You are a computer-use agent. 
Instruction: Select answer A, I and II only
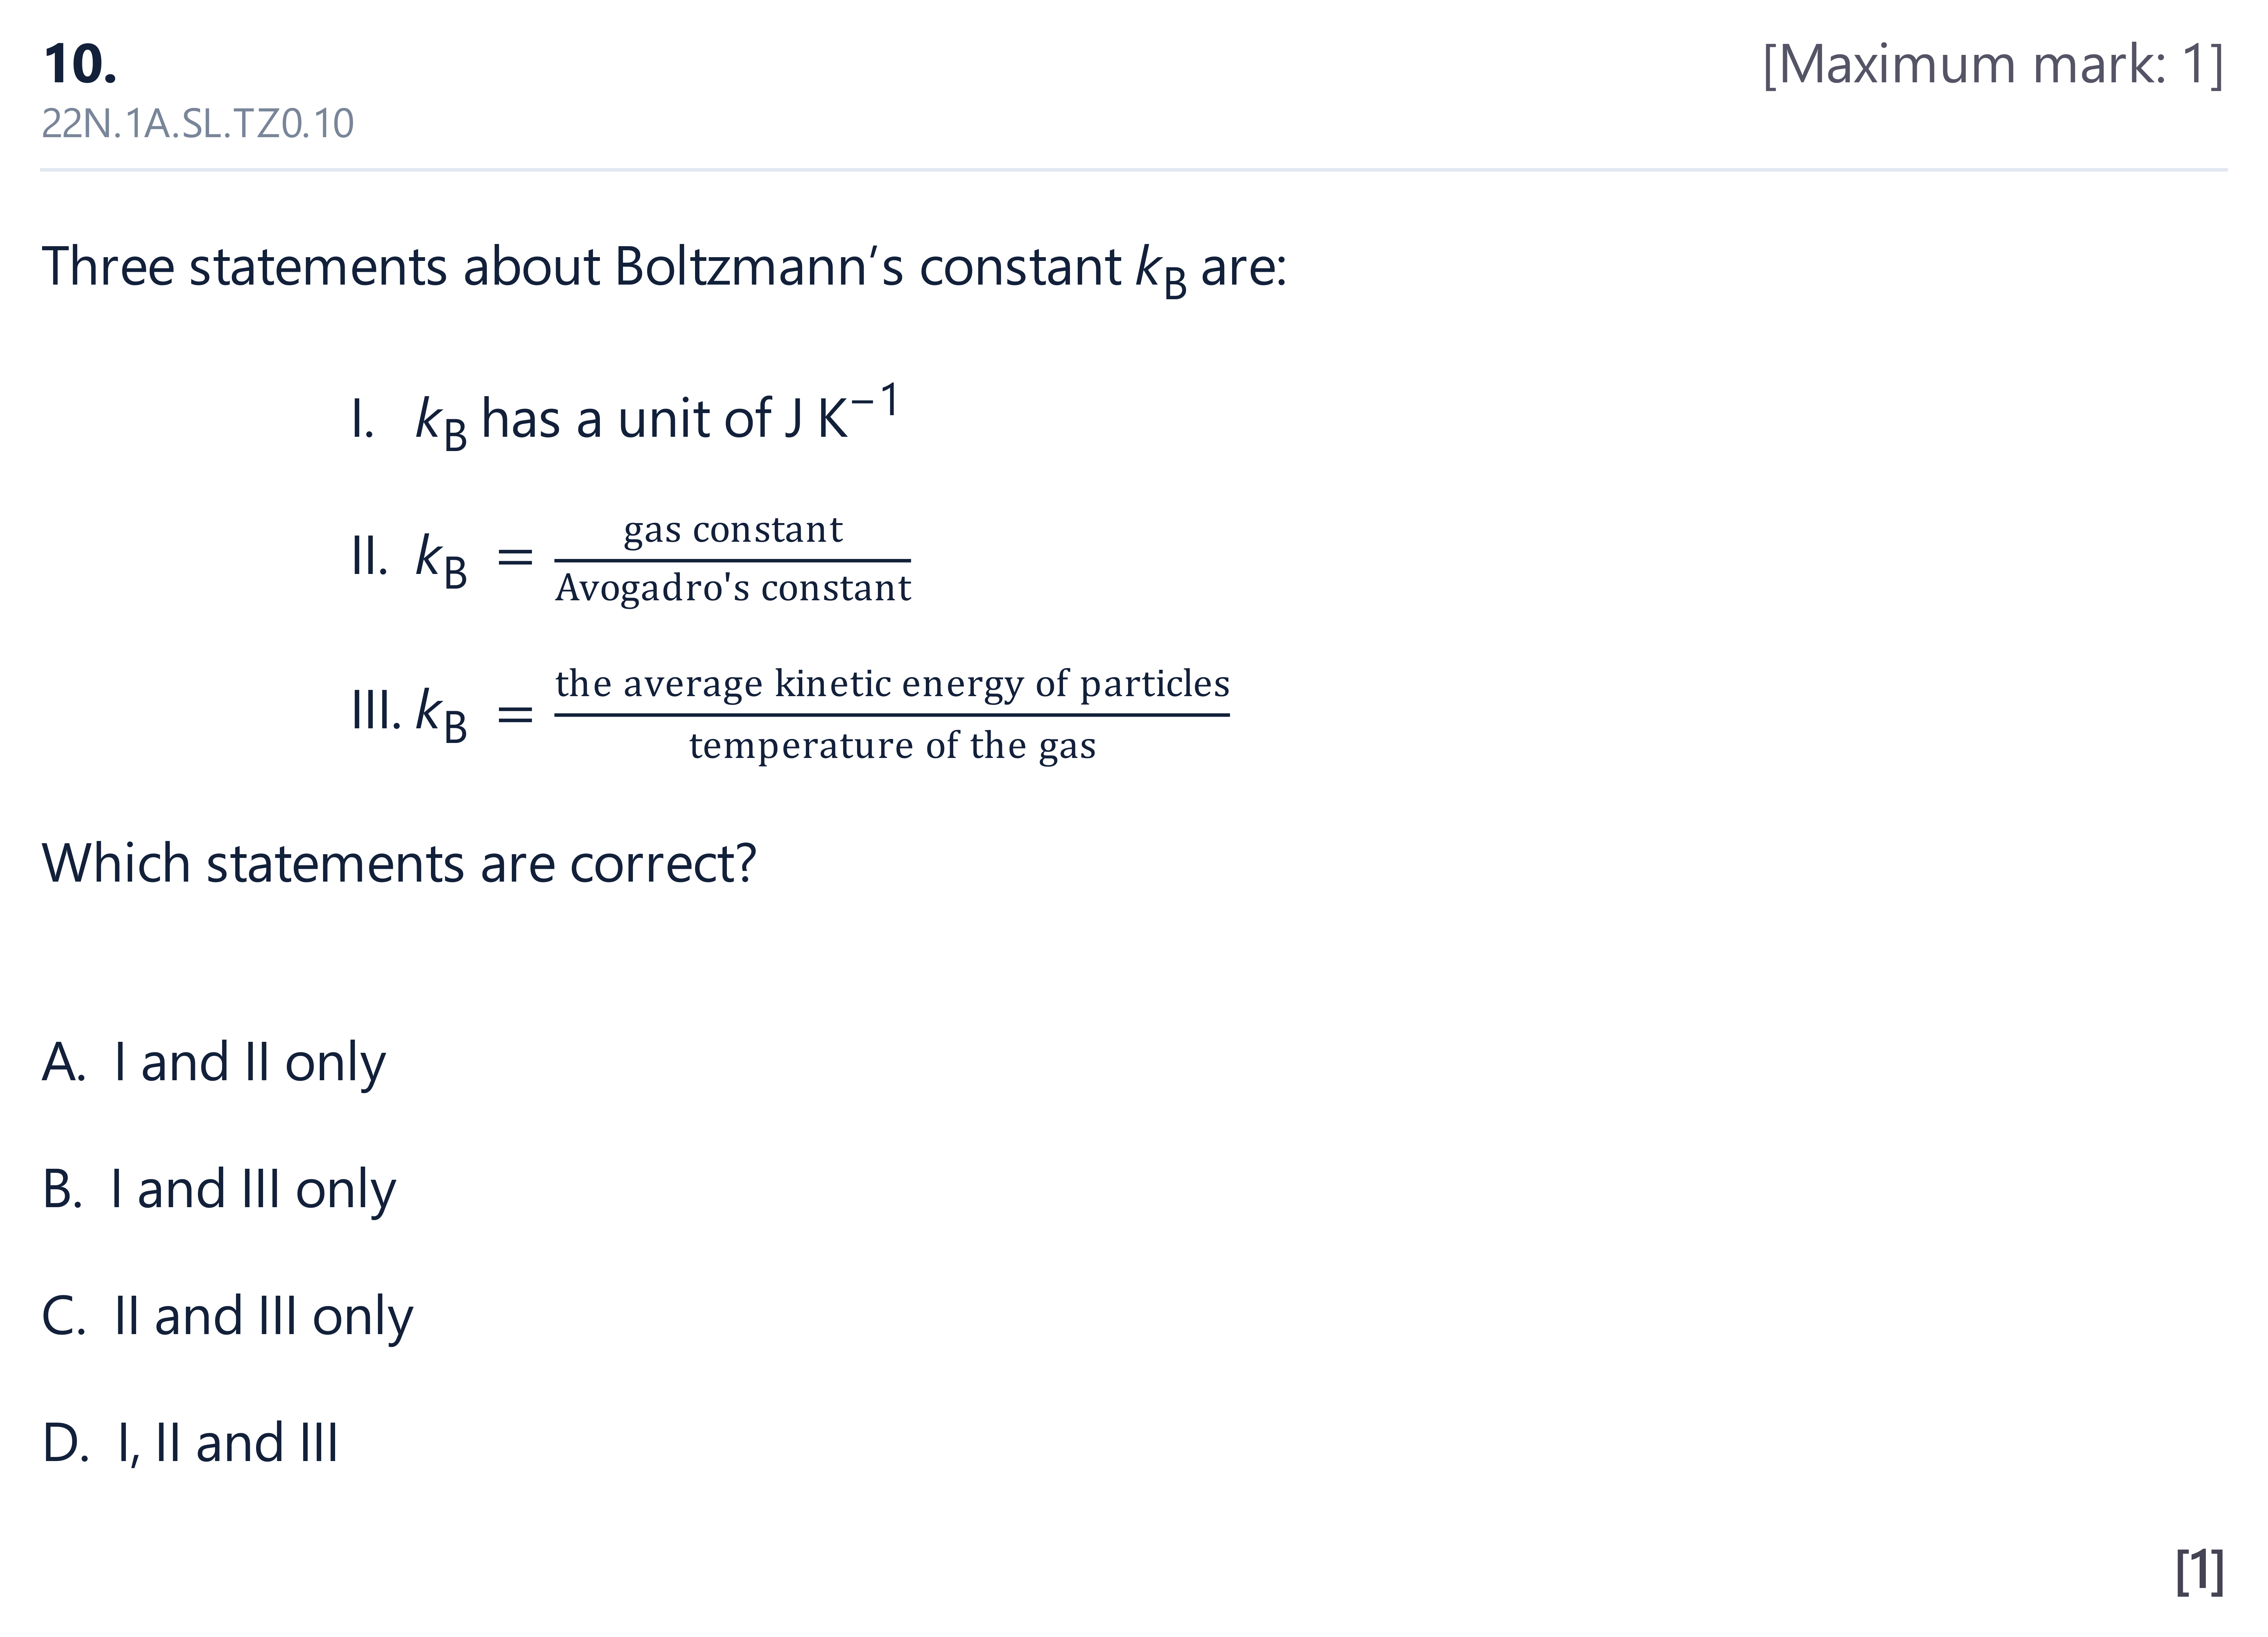pos(213,1063)
